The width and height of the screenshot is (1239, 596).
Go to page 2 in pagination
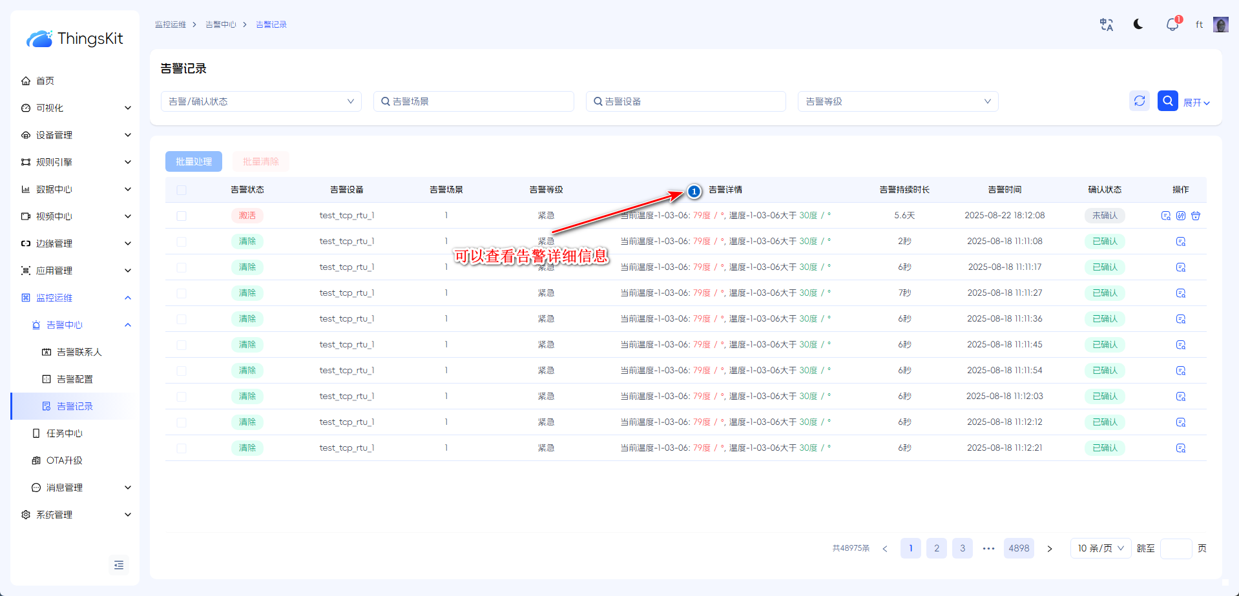[x=937, y=548]
